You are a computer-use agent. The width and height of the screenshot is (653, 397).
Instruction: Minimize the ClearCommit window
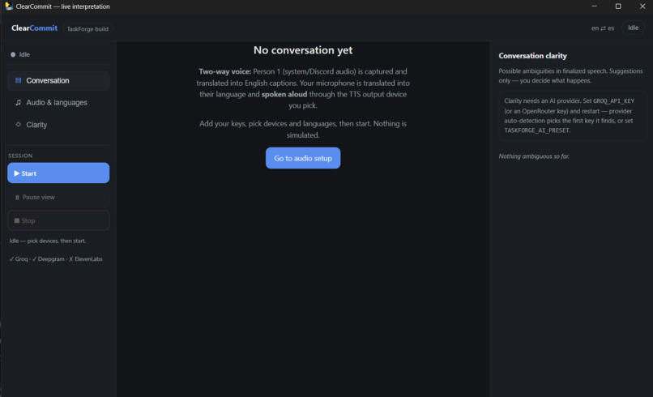point(595,6)
